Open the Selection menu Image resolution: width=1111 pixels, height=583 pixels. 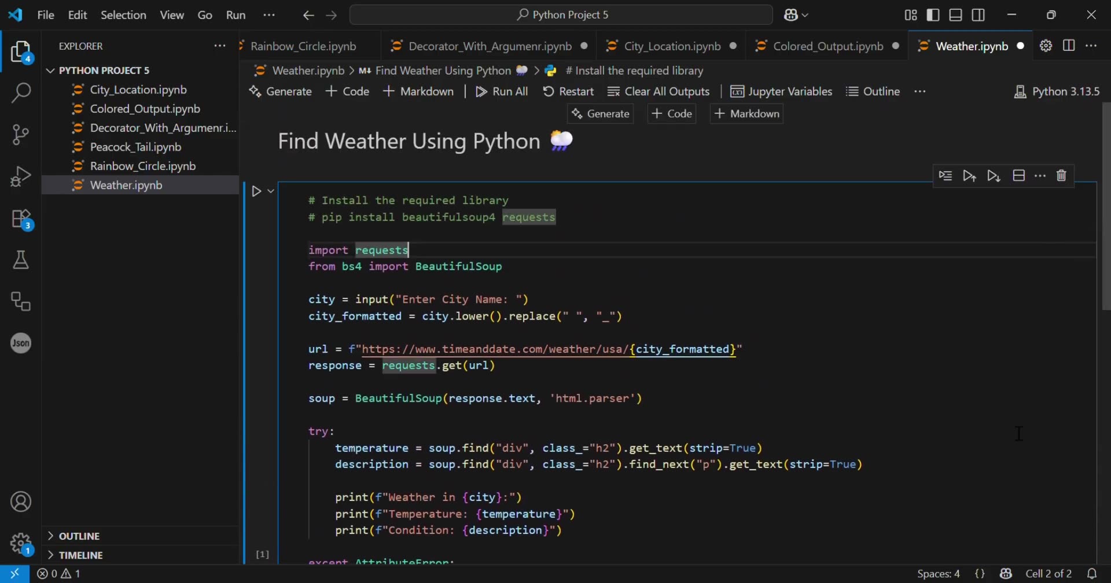(x=123, y=14)
